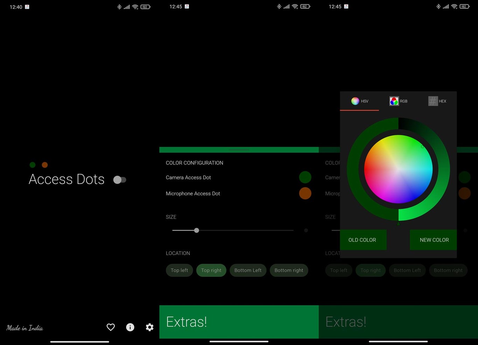
Task: Tap the heart donation icon
Action: (111, 327)
